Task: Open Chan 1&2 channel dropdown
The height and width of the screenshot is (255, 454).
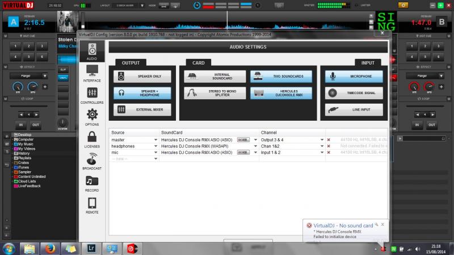Action: click(322, 146)
